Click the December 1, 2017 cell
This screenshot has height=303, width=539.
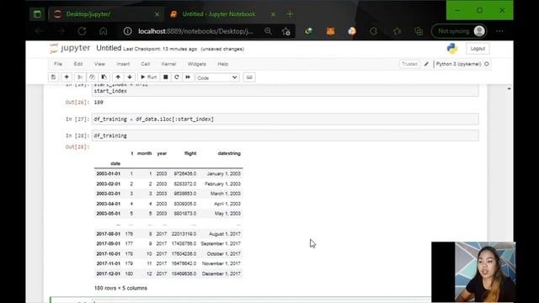point(221,274)
